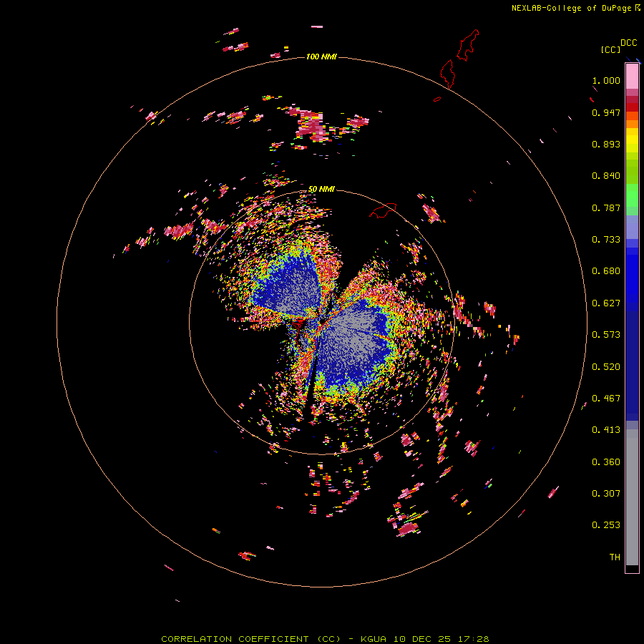
Task: Select the 0.520 scale value
Action: [x=606, y=367]
